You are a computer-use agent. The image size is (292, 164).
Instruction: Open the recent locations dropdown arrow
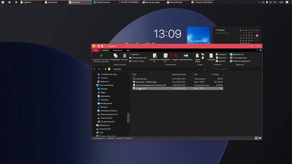102,69
